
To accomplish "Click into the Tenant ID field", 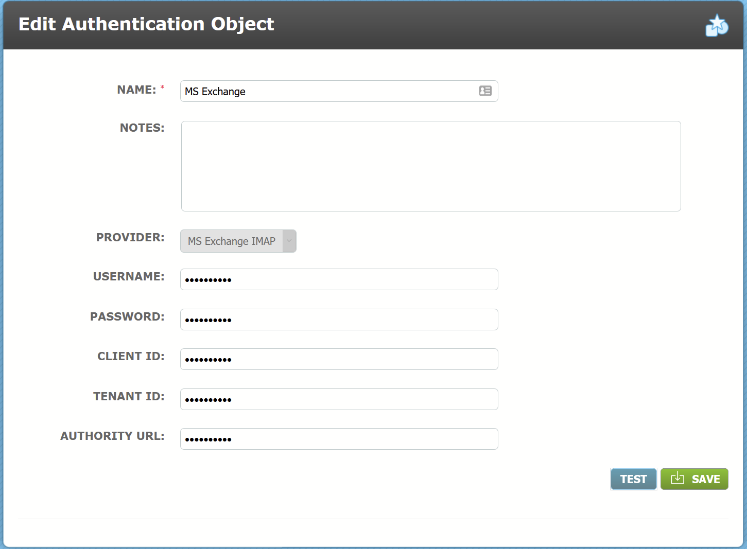I will (x=339, y=399).
